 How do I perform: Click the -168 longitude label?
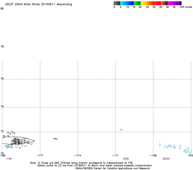153,155
